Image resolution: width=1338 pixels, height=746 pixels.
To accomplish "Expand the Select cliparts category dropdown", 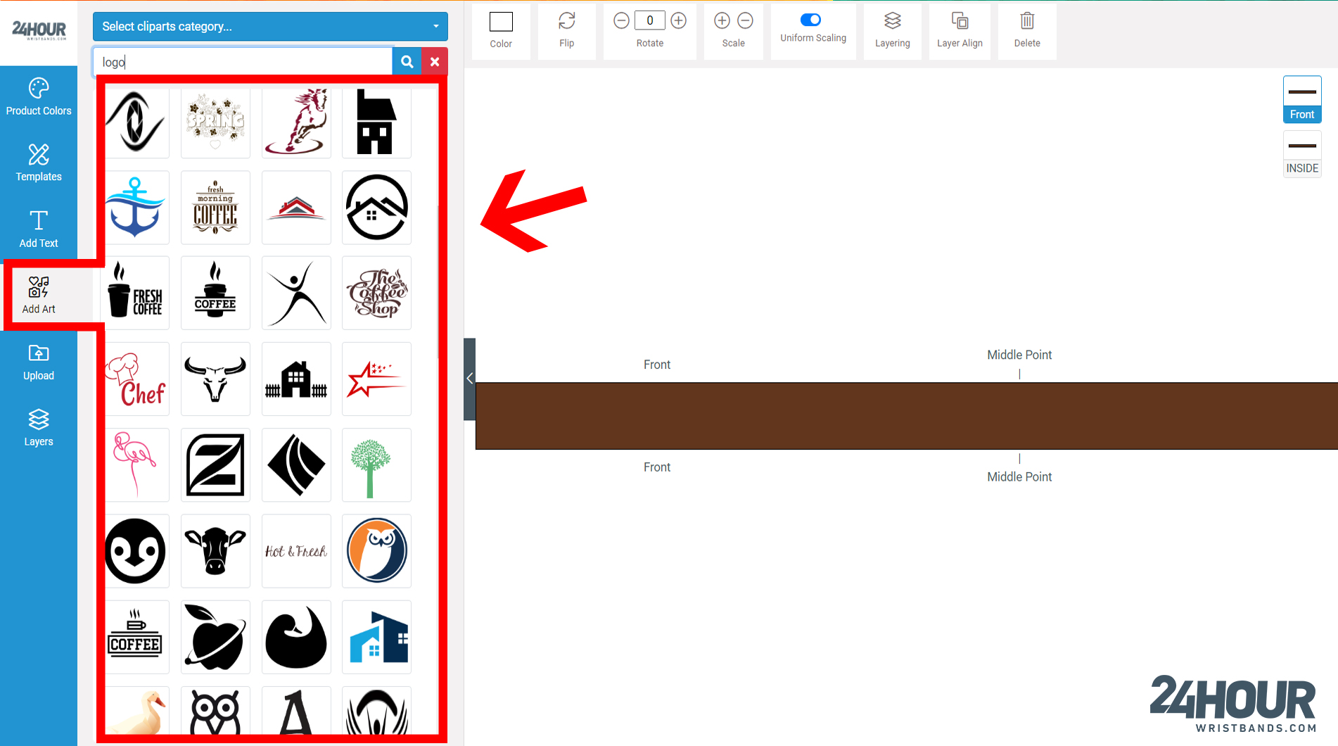I will (270, 27).
